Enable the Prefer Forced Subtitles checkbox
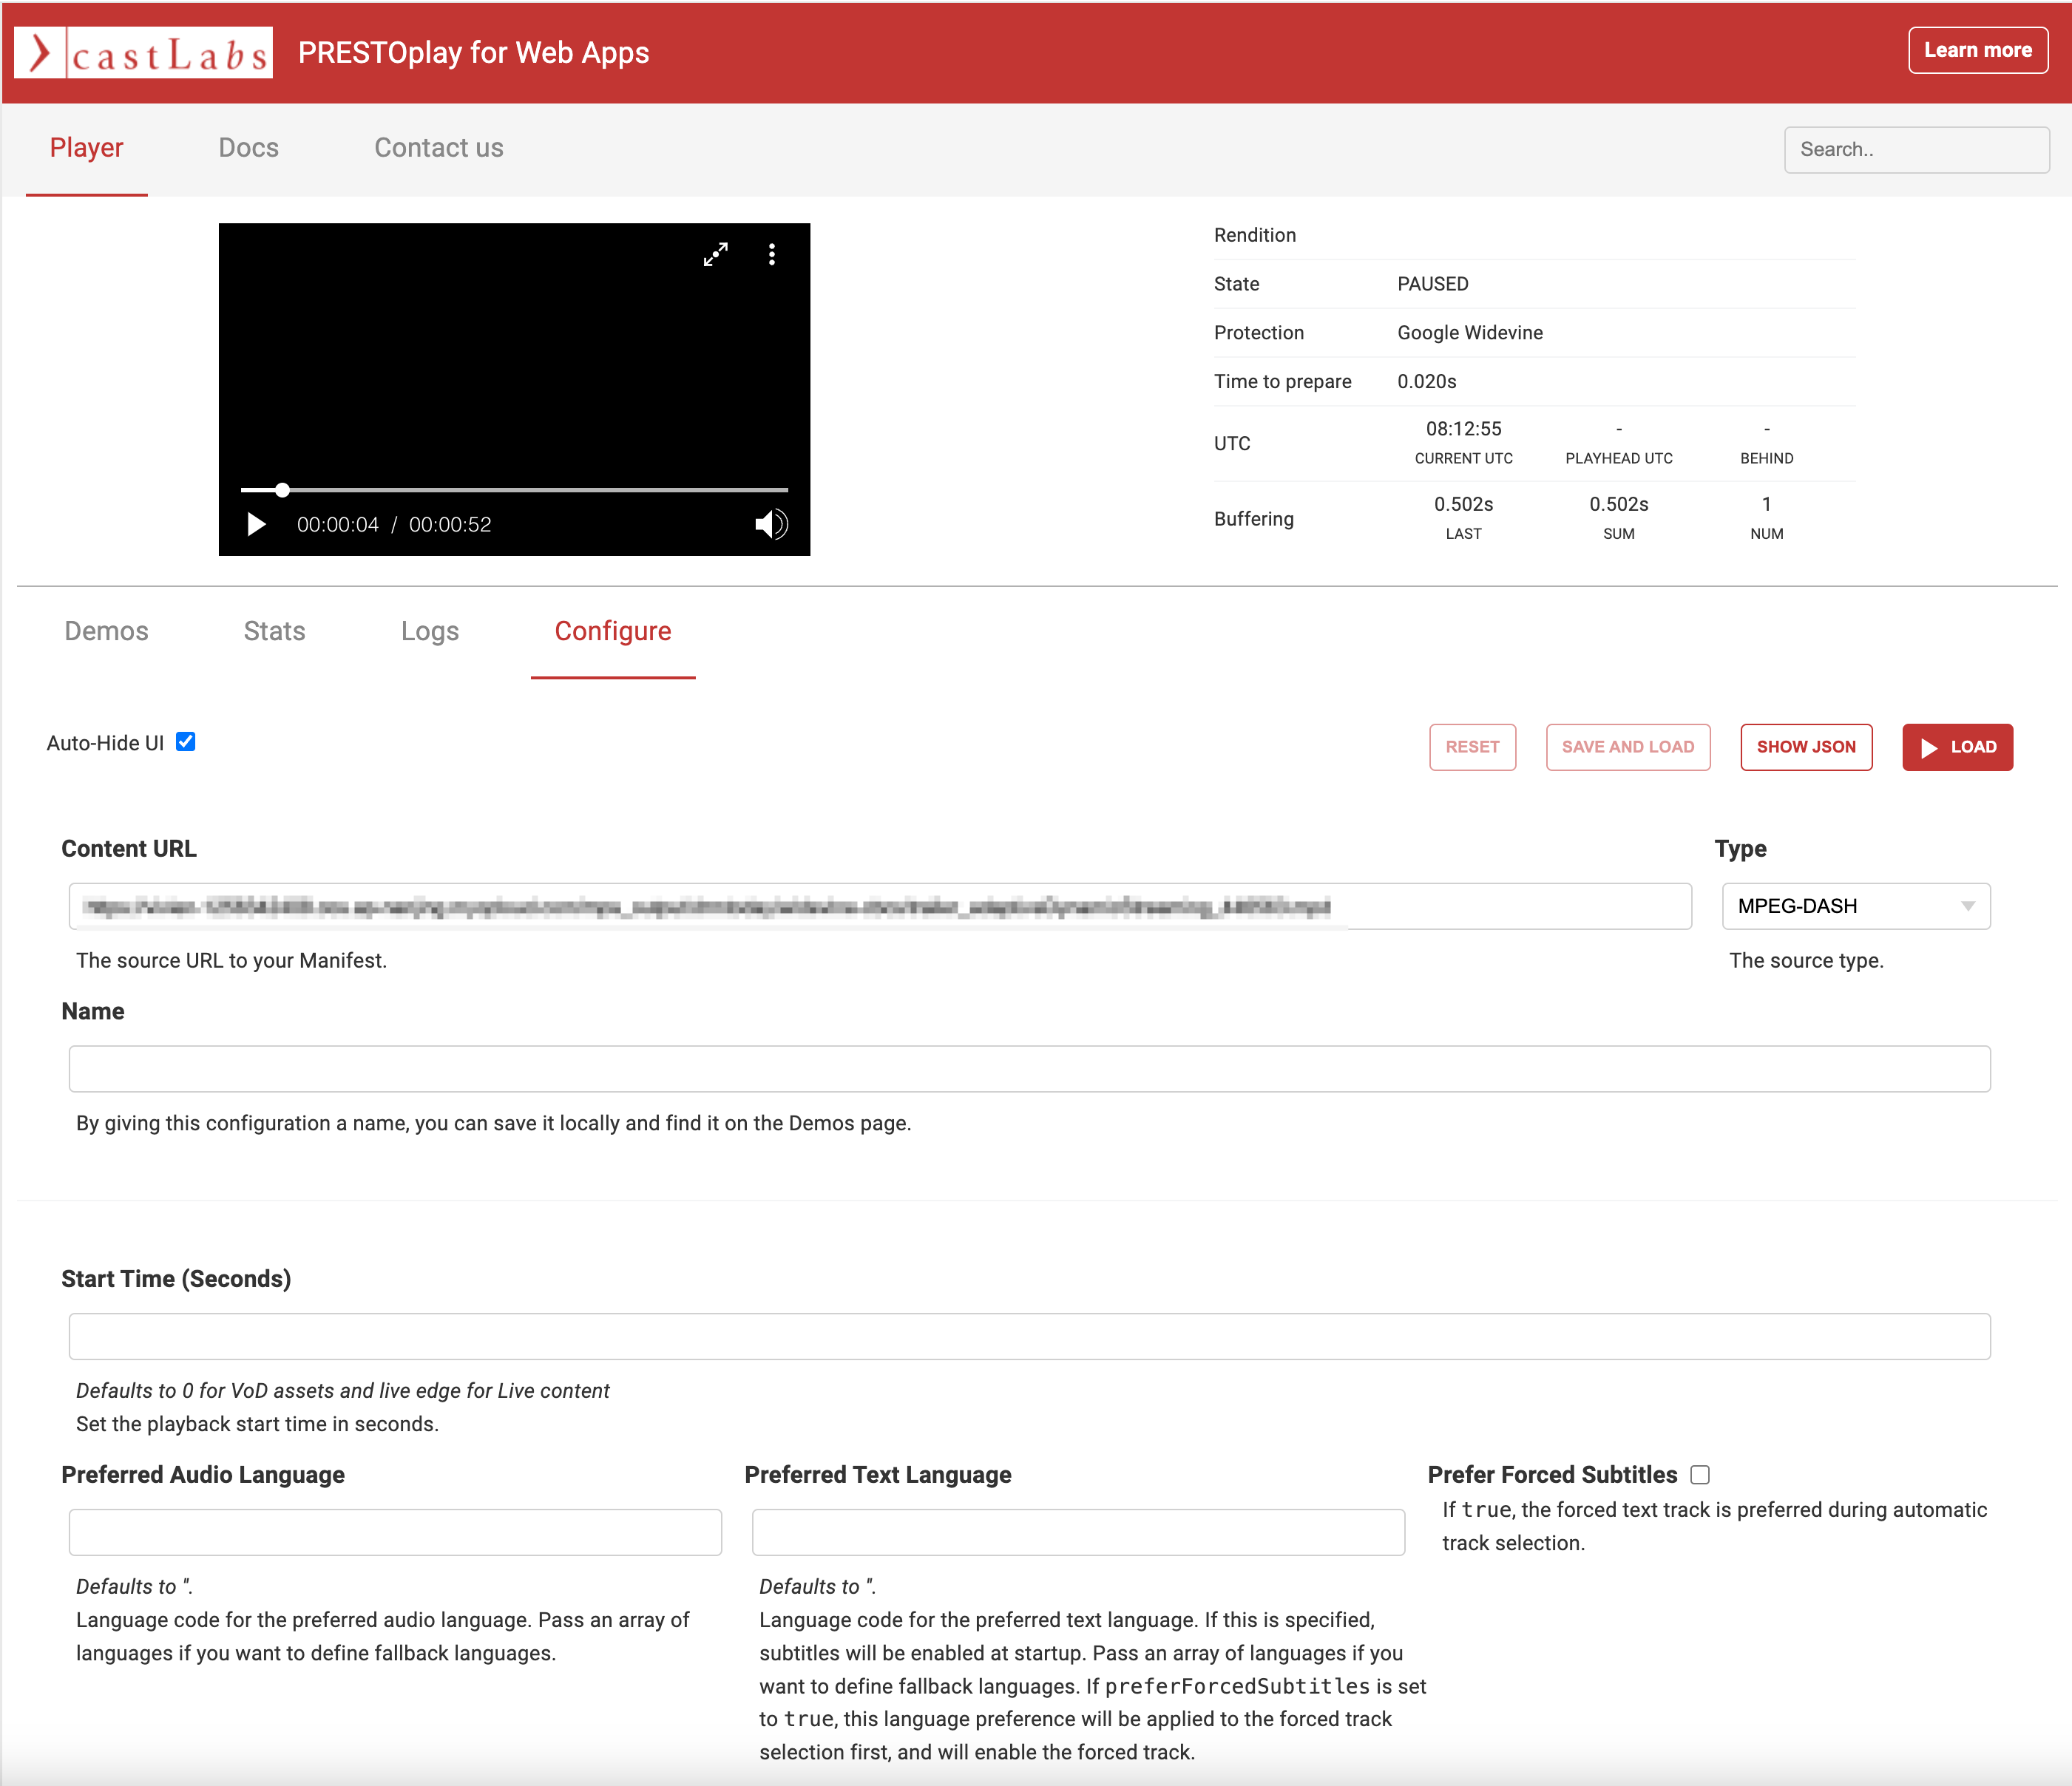Image resolution: width=2072 pixels, height=1786 pixels. pos(1699,1476)
